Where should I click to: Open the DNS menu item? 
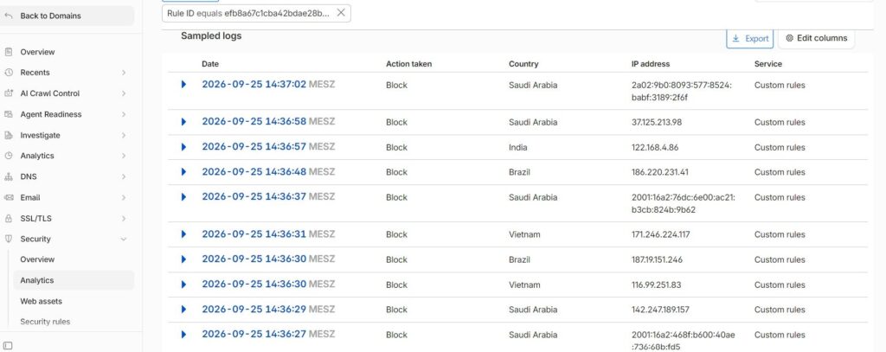coord(29,176)
